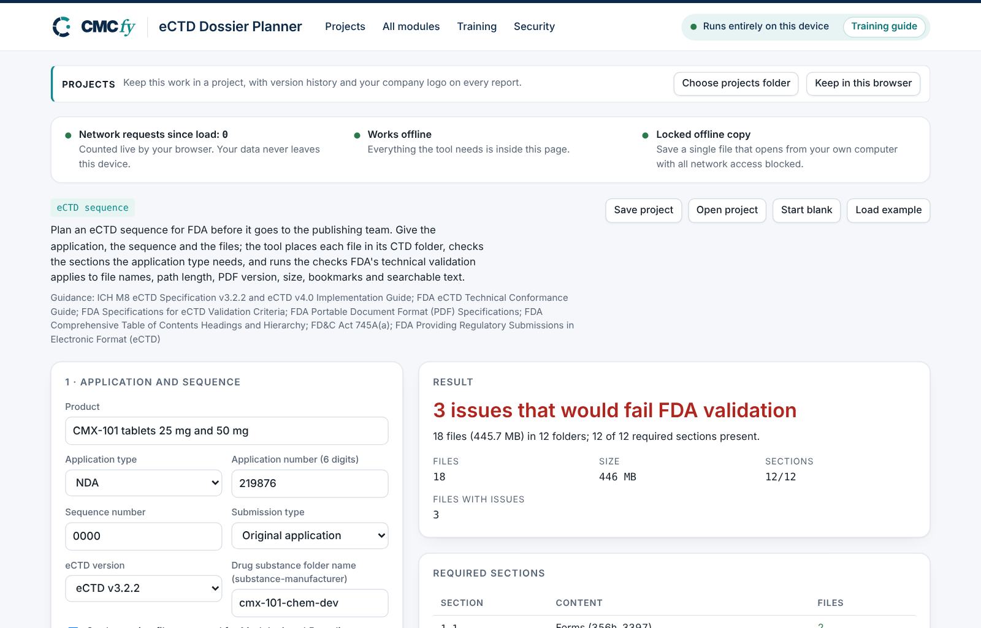This screenshot has height=628, width=981.
Task: Click the 'Runs entirely on this device' status
Action: [766, 26]
